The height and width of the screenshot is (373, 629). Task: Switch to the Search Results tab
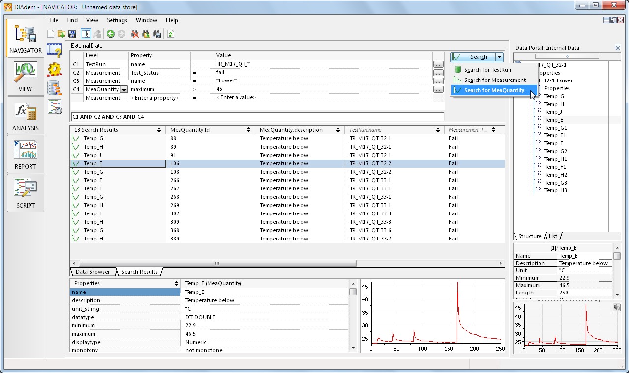click(x=139, y=272)
